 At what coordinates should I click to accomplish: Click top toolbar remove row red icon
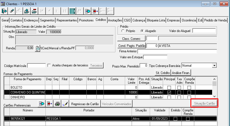point(95,11)
